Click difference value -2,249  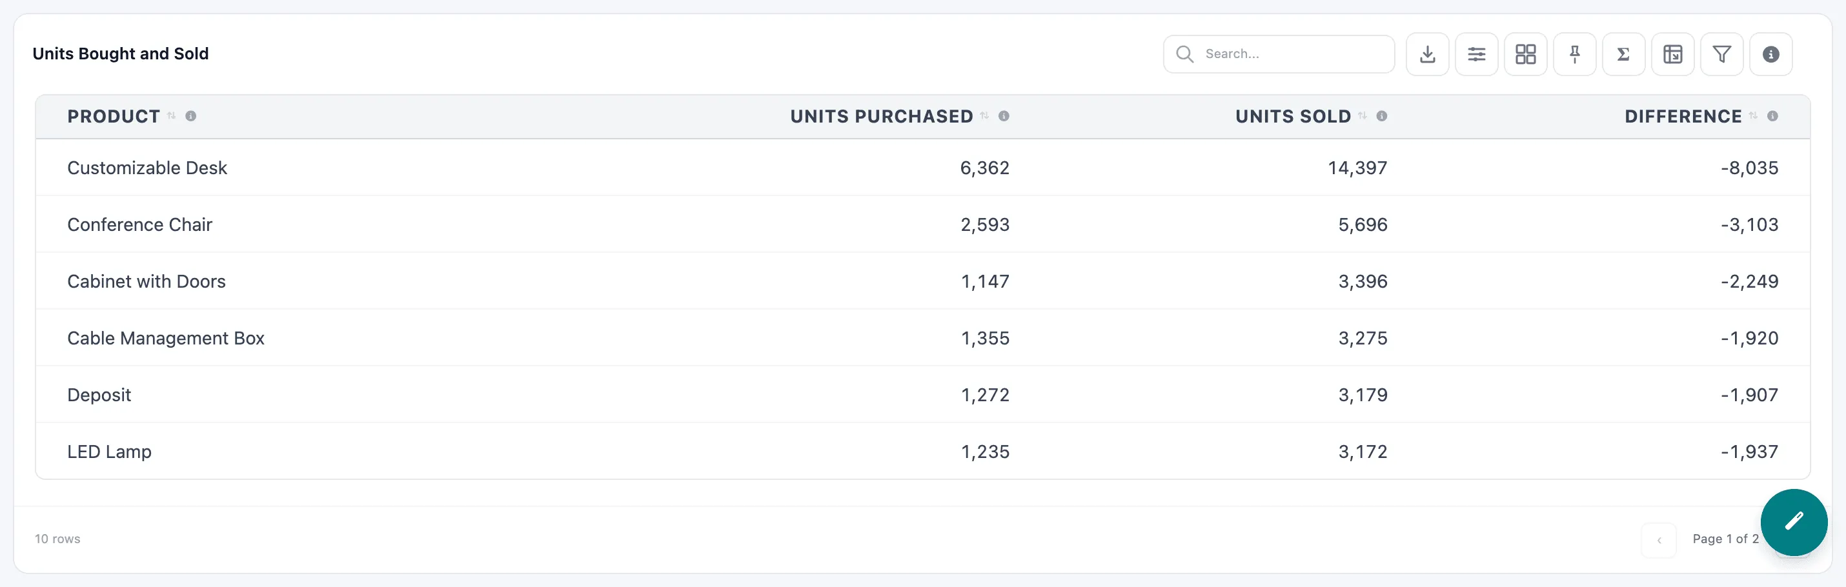1749,281
